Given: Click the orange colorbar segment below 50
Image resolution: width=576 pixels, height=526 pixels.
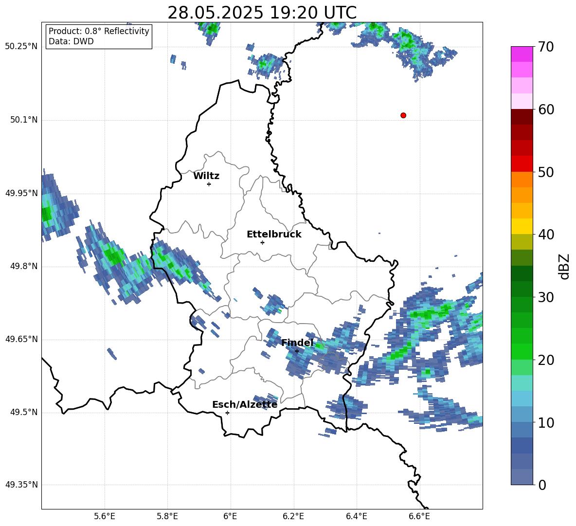Looking at the screenshot, I should [522, 180].
